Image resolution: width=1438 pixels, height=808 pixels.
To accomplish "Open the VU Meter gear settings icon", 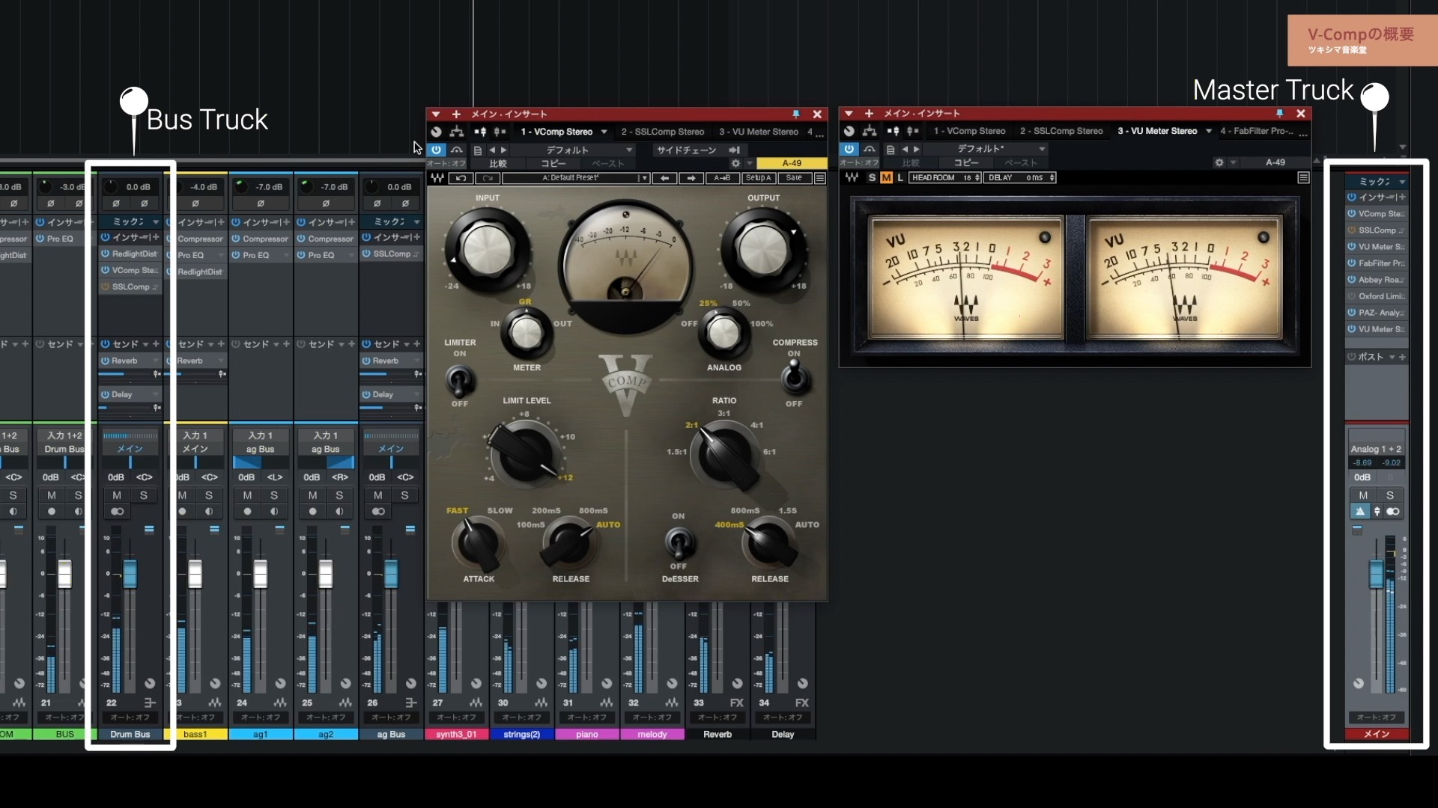I will click(1219, 162).
